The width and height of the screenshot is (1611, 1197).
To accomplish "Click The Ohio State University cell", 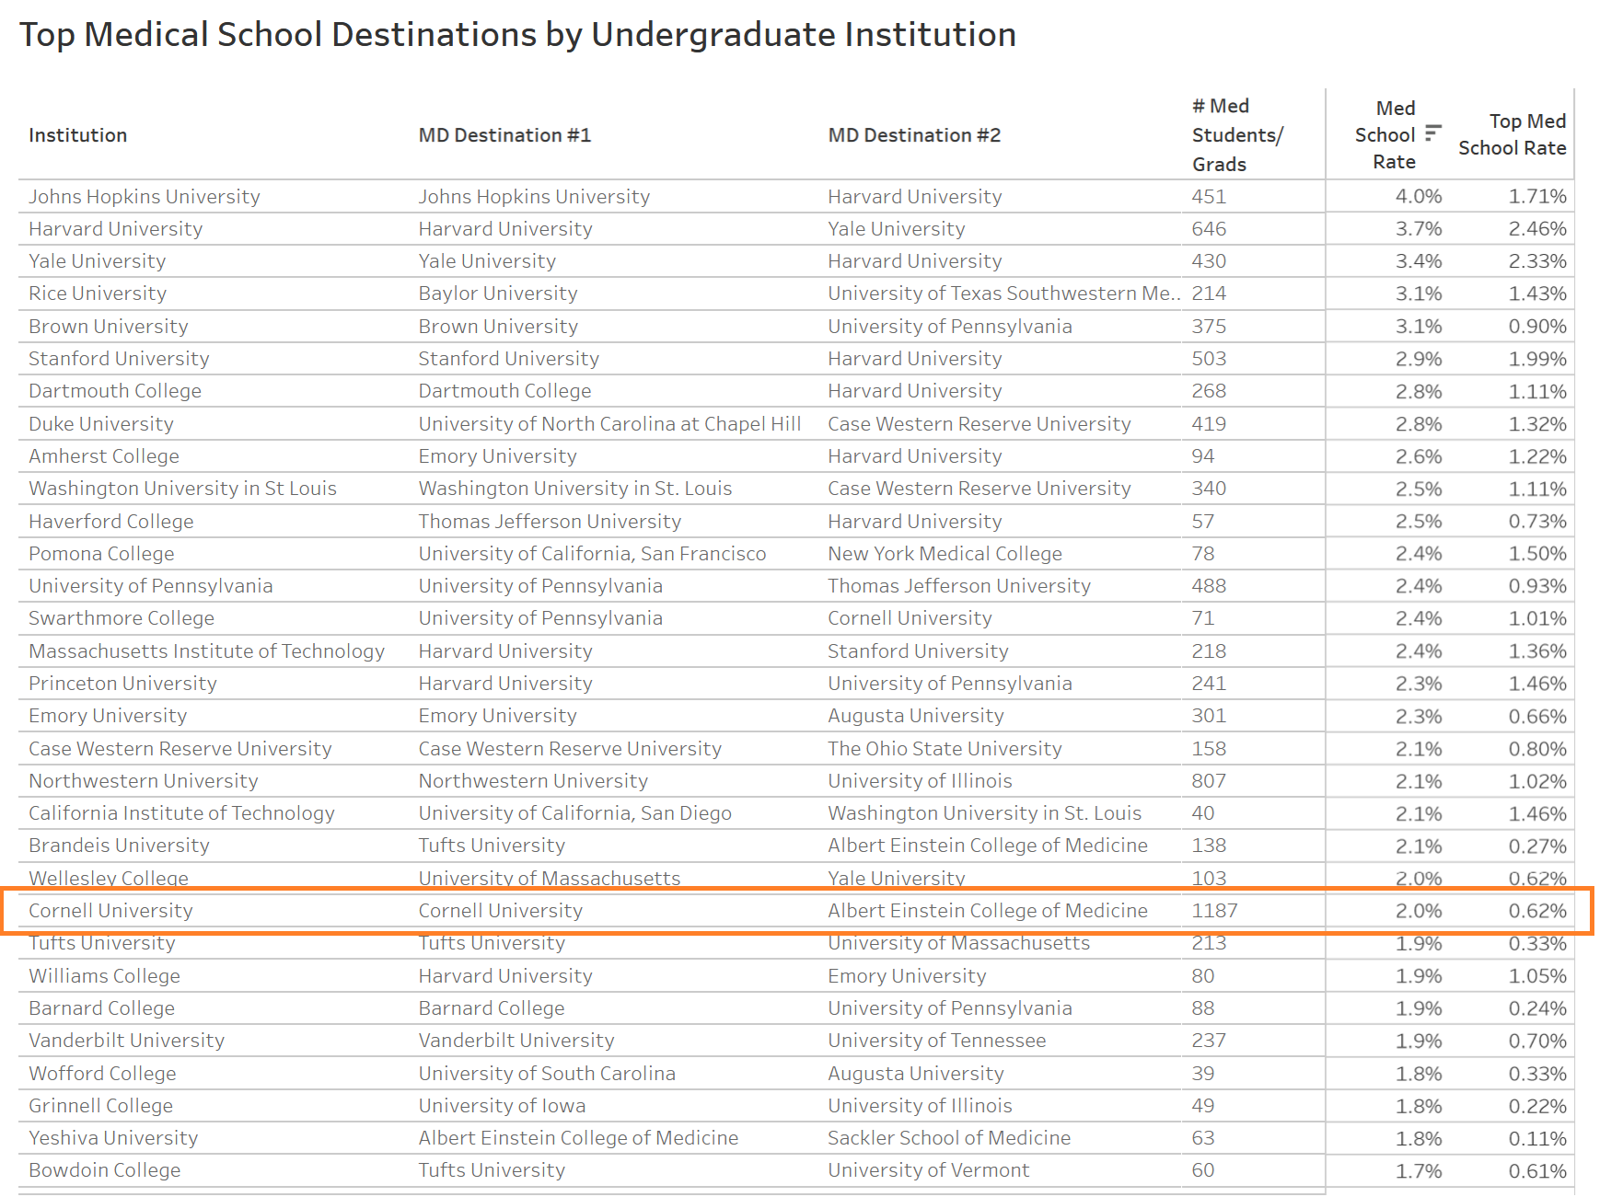I will (x=945, y=749).
